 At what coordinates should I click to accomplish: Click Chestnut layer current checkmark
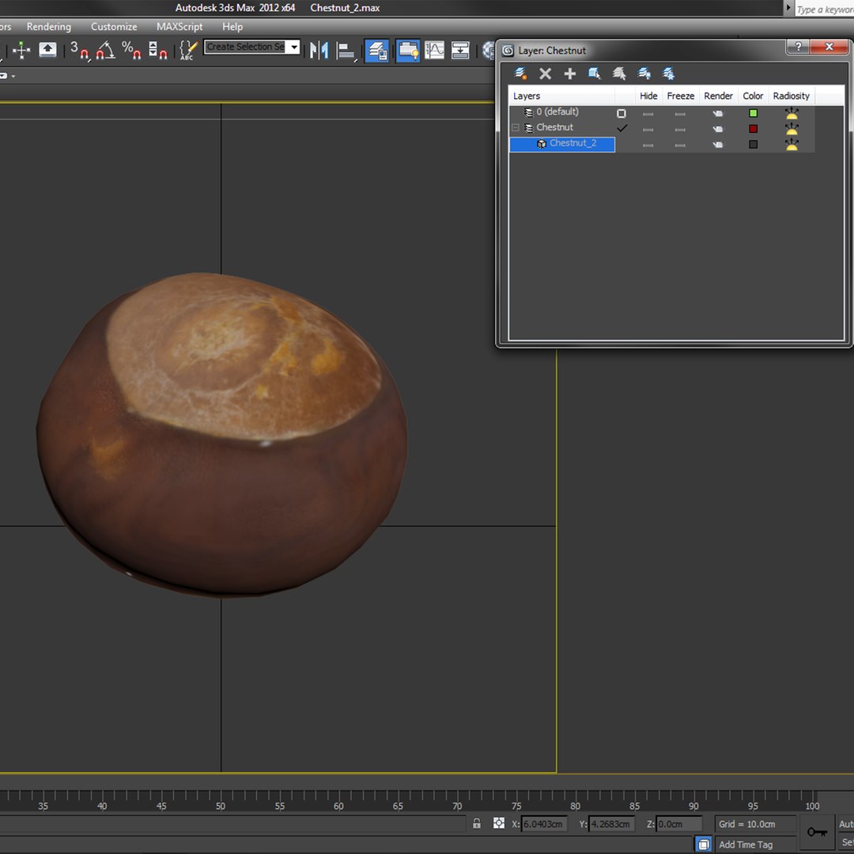pos(622,129)
